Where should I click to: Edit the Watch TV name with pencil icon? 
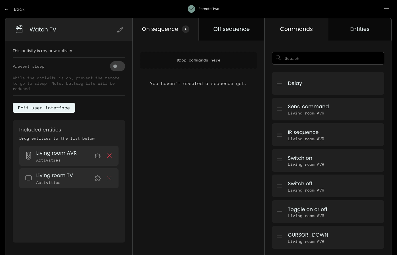coord(120,30)
